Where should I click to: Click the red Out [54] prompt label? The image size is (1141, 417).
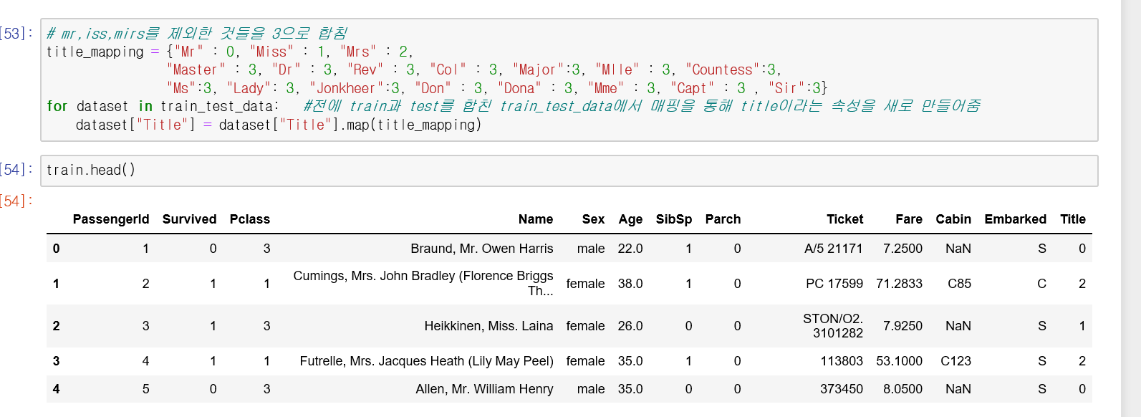(x=16, y=201)
